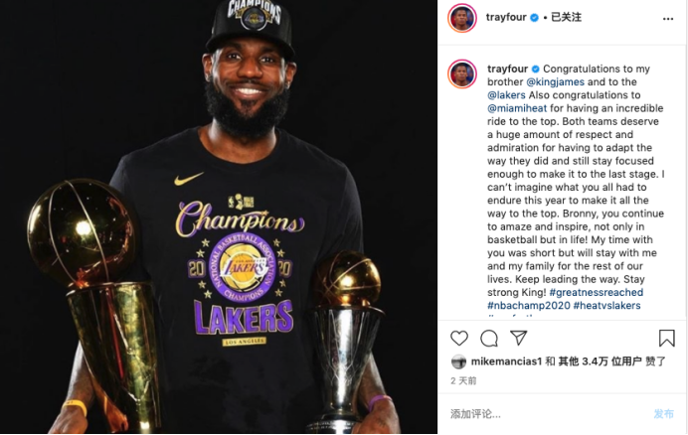Open the #greatnessreached hashtag
The height and width of the screenshot is (435, 688).
(596, 293)
